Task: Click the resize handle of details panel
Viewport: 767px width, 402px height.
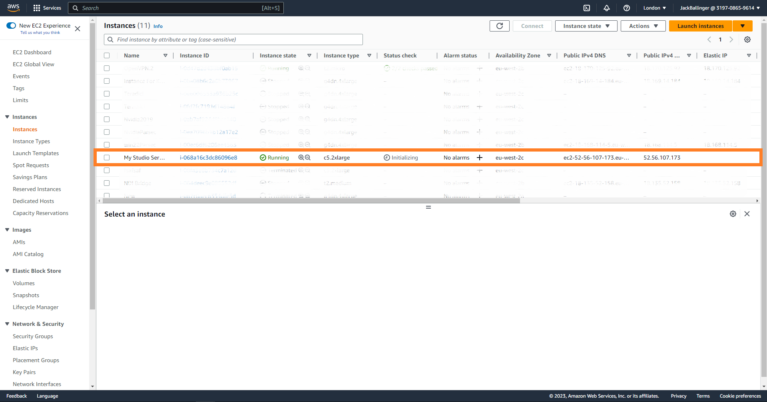Action: click(x=428, y=207)
